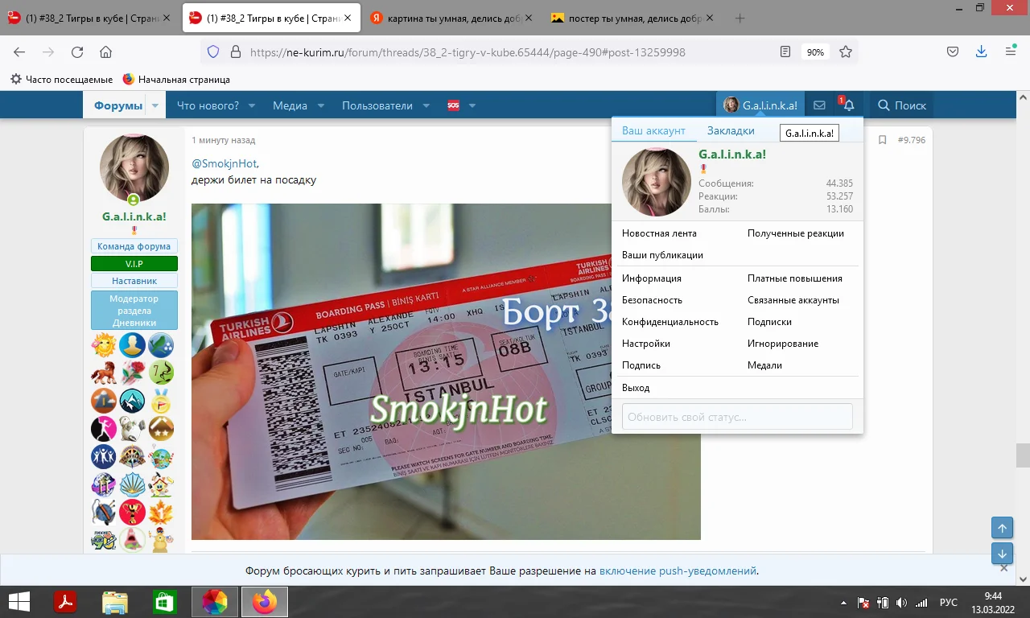
Task: Click the address bar URL
Action: pos(468,51)
